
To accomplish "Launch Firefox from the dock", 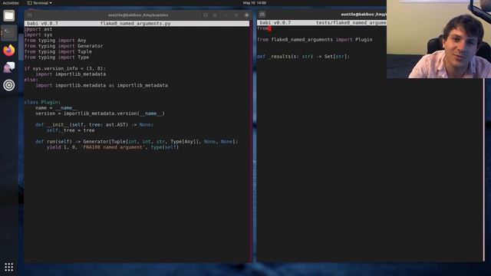I will click(8, 50).
